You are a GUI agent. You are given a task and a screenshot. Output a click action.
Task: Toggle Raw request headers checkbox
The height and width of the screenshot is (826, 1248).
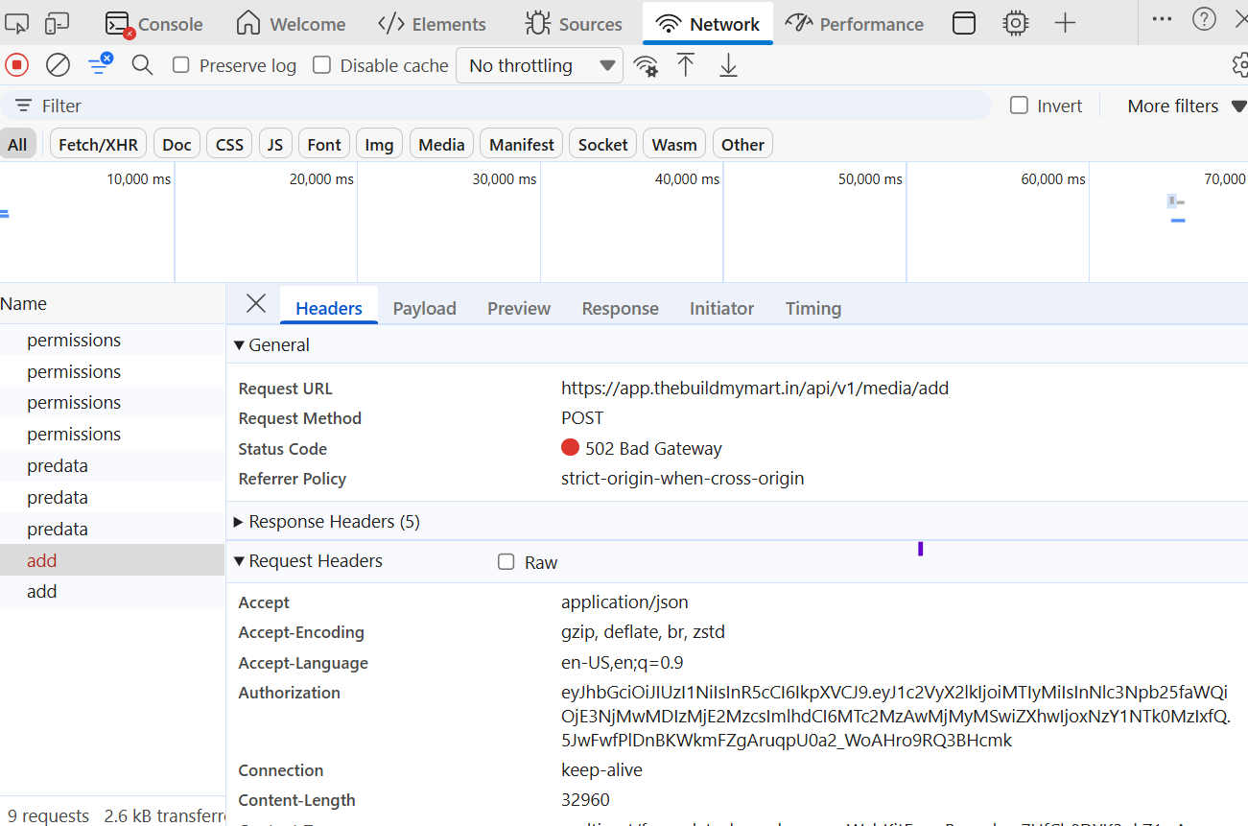pos(506,562)
